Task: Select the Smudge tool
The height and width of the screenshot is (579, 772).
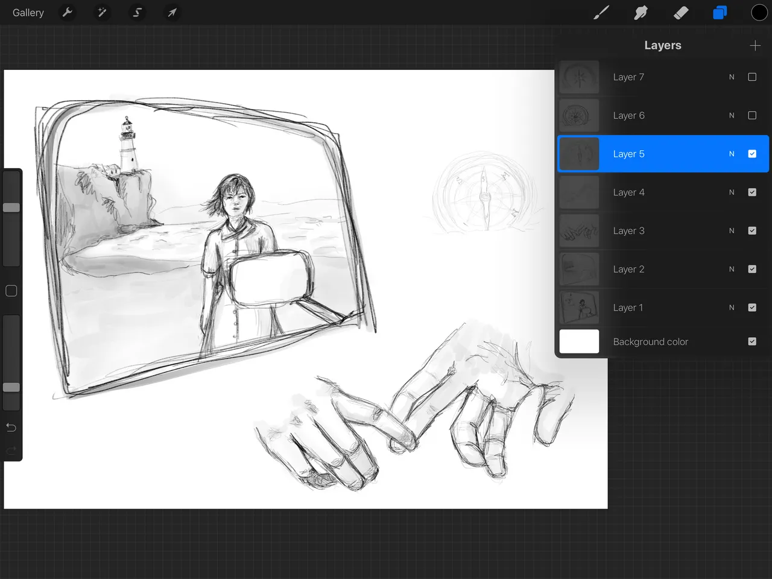Action: (641, 13)
